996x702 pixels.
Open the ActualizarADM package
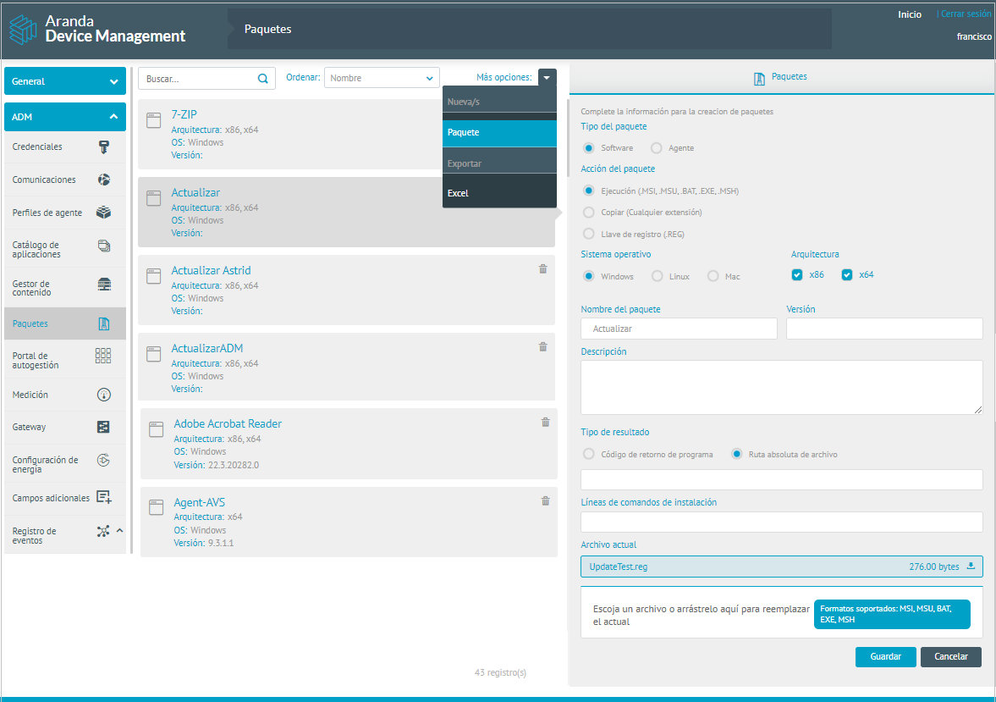click(x=346, y=367)
